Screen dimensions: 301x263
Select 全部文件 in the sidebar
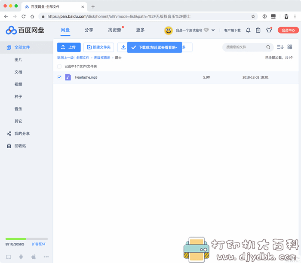27,47
